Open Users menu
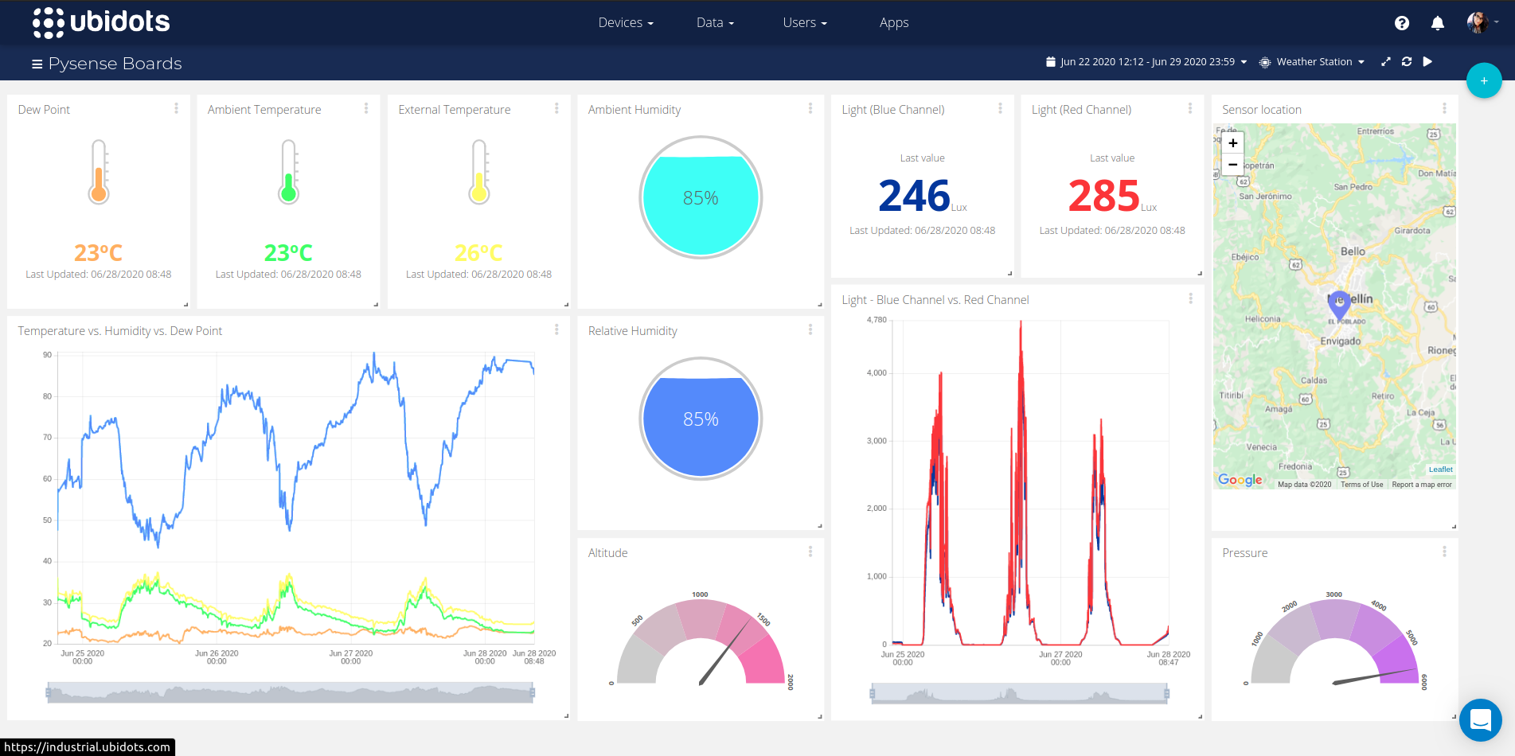 (805, 22)
